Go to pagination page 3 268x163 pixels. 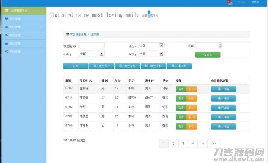point(183,144)
